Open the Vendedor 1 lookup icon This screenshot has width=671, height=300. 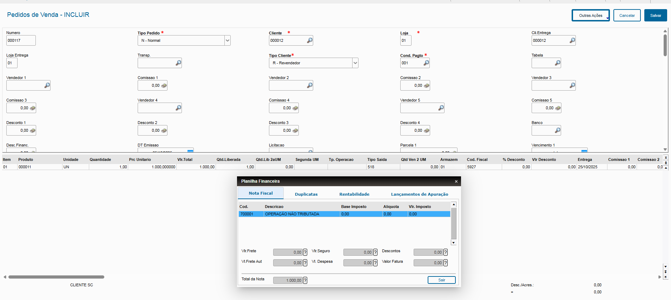click(x=47, y=85)
